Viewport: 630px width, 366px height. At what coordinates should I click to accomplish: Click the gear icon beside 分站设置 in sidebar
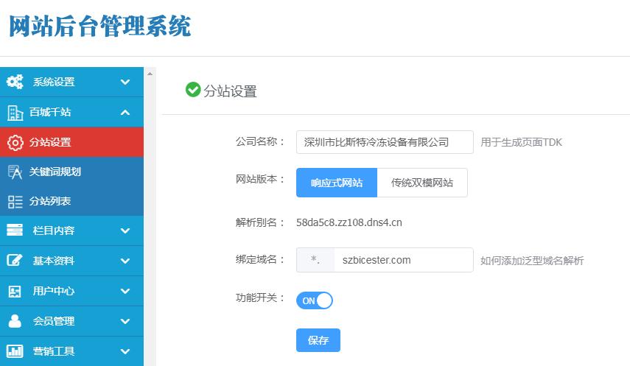tap(15, 142)
